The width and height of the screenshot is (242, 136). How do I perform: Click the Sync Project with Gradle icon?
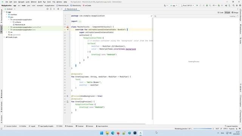click(x=226, y=5)
